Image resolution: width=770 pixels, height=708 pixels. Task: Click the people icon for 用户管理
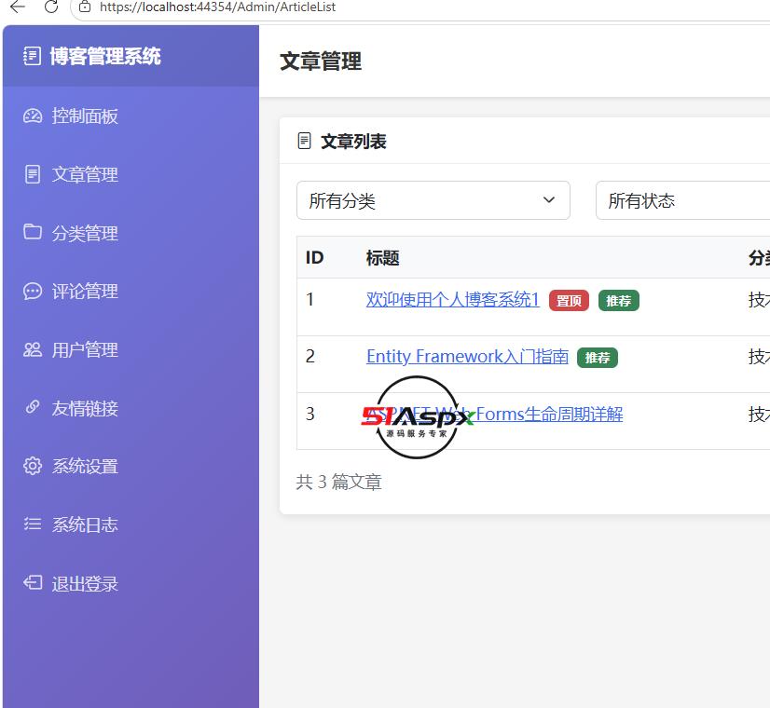(x=33, y=349)
